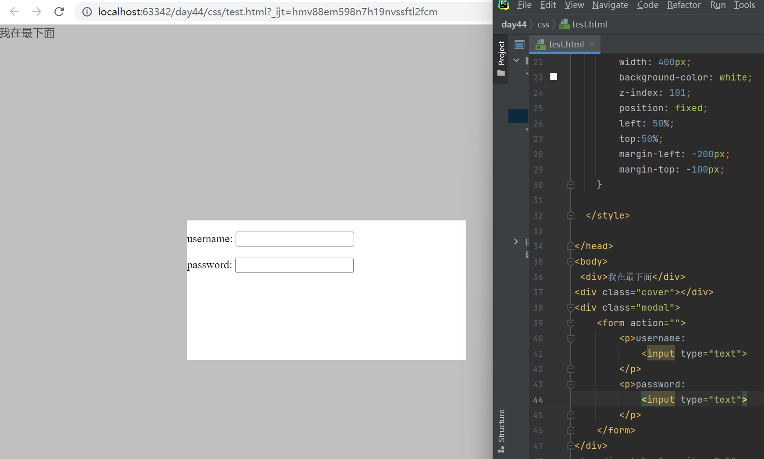
Task: Click the password label in the form
Action: pos(210,265)
